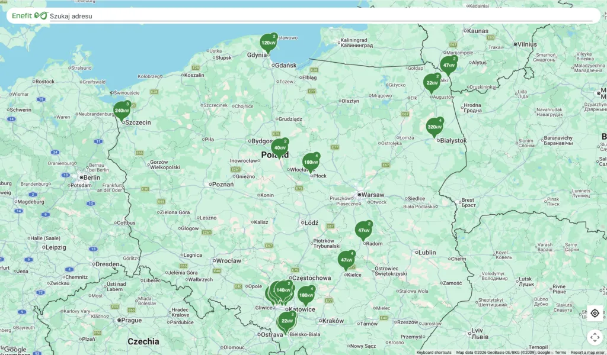
Task: Click the Rostock city label
Action: (x=45, y=82)
